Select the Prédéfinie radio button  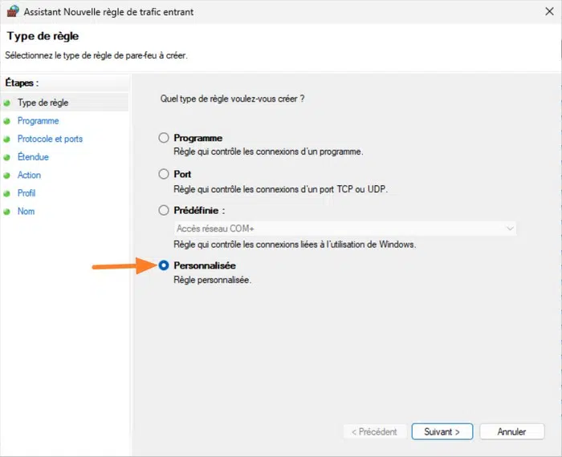point(165,210)
